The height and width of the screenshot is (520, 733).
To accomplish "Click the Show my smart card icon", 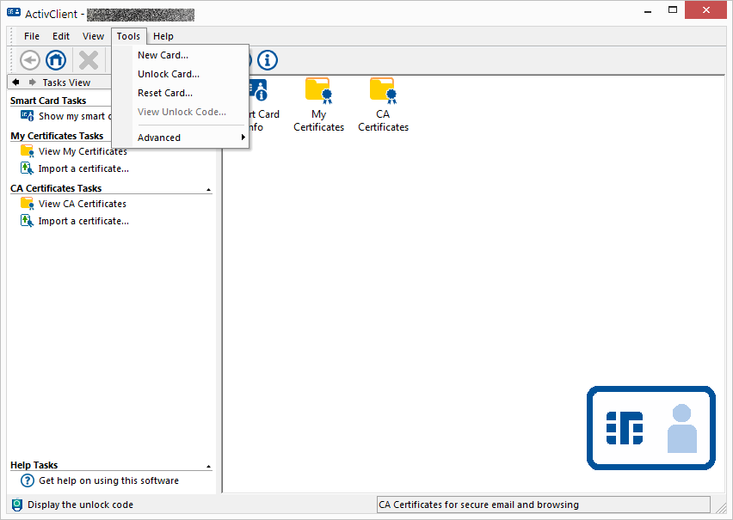I will (x=28, y=115).
